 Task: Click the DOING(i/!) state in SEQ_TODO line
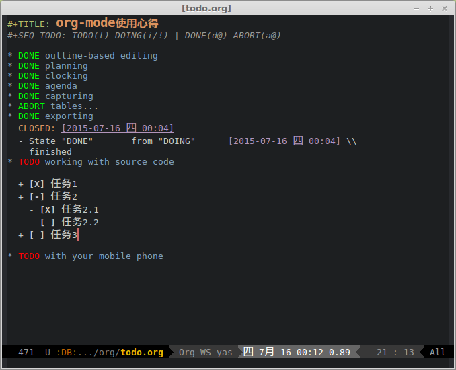click(141, 36)
